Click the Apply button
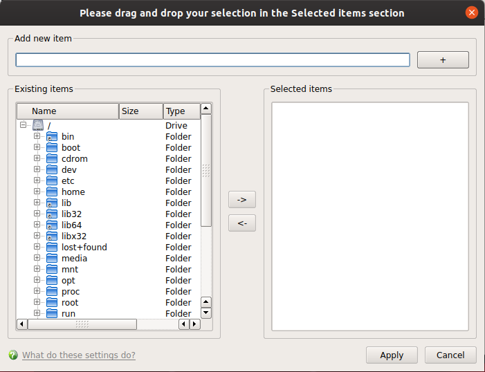The image size is (485, 372). 392,355
